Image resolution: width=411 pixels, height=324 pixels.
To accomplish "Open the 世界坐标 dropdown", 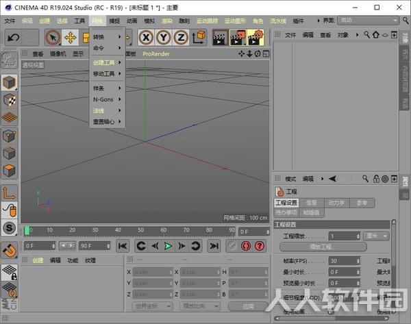I will click(x=153, y=306).
